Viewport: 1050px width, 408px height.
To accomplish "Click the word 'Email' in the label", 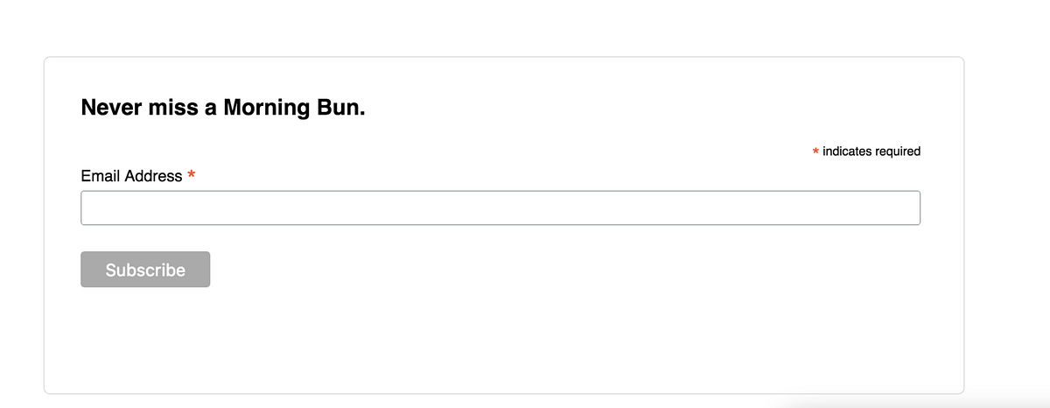I will (x=101, y=176).
